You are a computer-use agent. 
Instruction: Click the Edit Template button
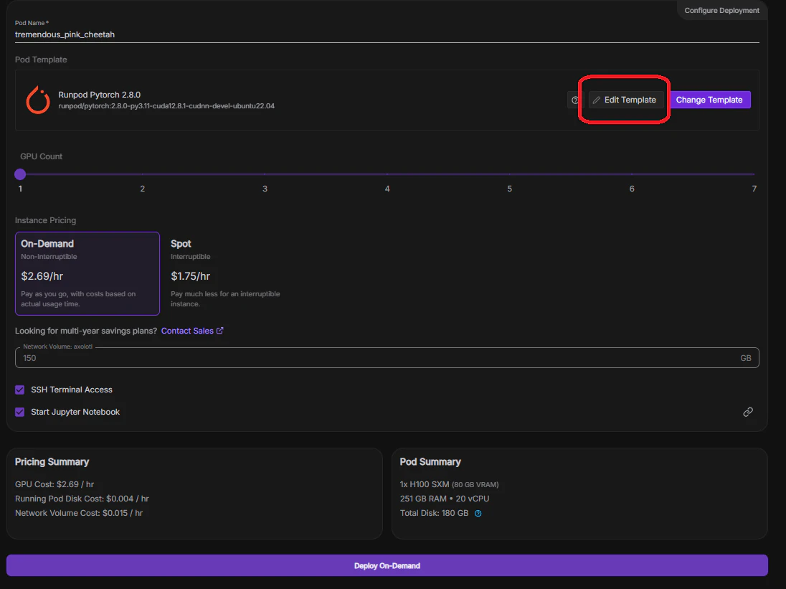625,100
